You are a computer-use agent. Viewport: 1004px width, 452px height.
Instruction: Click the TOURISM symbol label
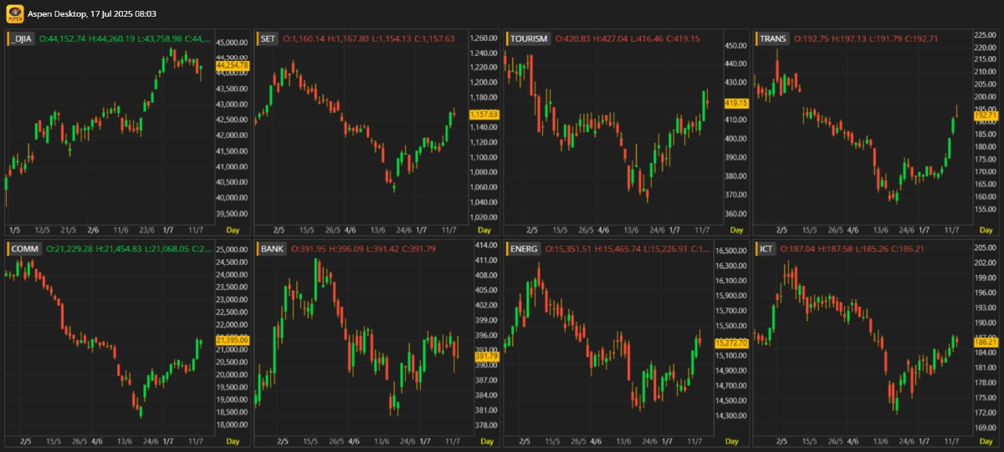(x=528, y=39)
